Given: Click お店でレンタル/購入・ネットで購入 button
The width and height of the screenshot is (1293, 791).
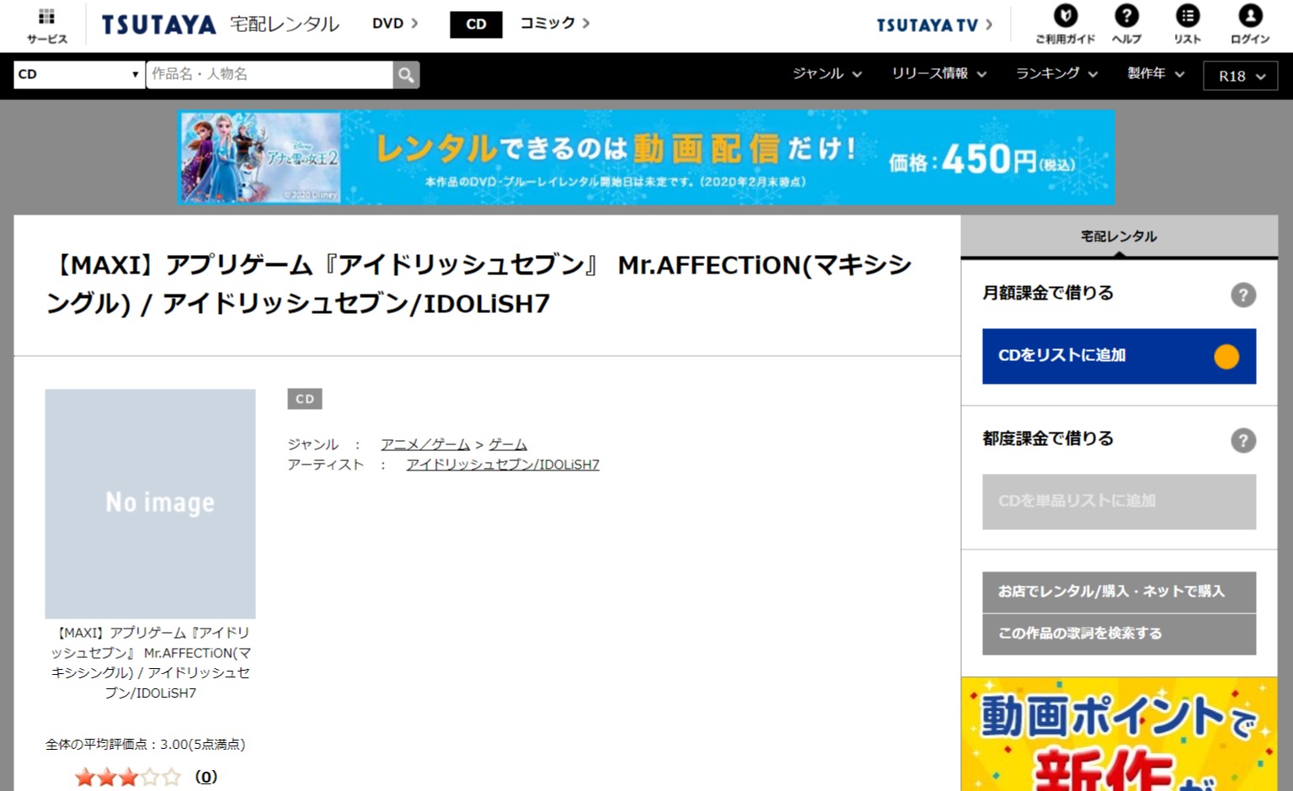Looking at the screenshot, I should pyautogui.click(x=1119, y=592).
